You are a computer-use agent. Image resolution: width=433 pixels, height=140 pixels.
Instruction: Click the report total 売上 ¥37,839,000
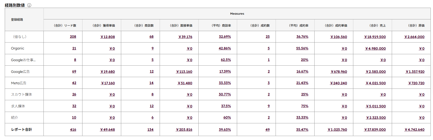click(375, 130)
